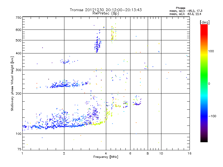
Task: Click the 'mean, sd,X: 83.3, 22.4' line
Action: coord(185,14)
